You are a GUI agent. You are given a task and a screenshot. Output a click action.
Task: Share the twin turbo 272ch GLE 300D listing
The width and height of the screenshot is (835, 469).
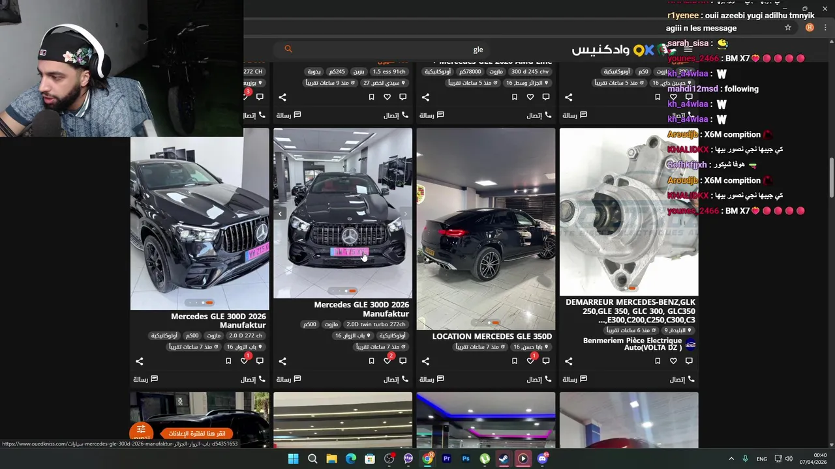[x=282, y=361]
